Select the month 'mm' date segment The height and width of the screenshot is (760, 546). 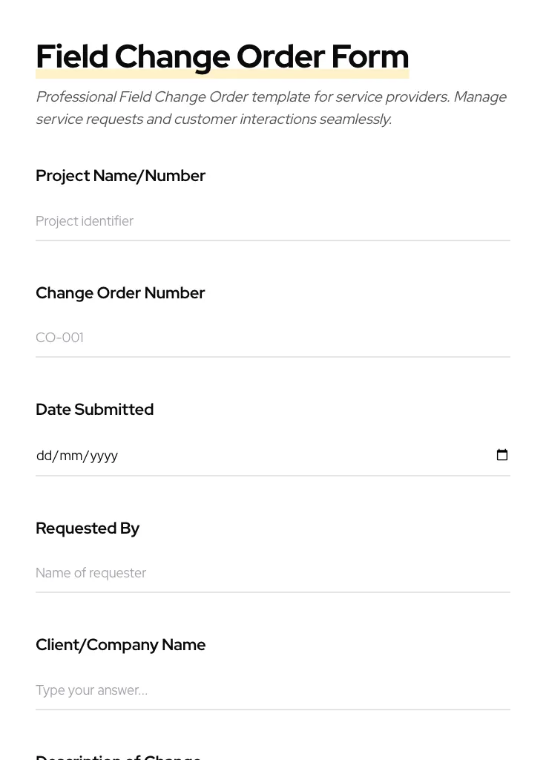coord(71,456)
